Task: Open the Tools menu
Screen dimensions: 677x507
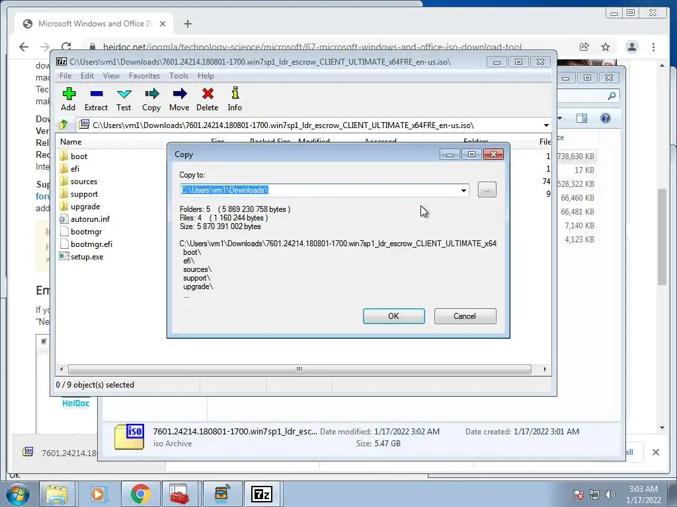Action: [179, 75]
